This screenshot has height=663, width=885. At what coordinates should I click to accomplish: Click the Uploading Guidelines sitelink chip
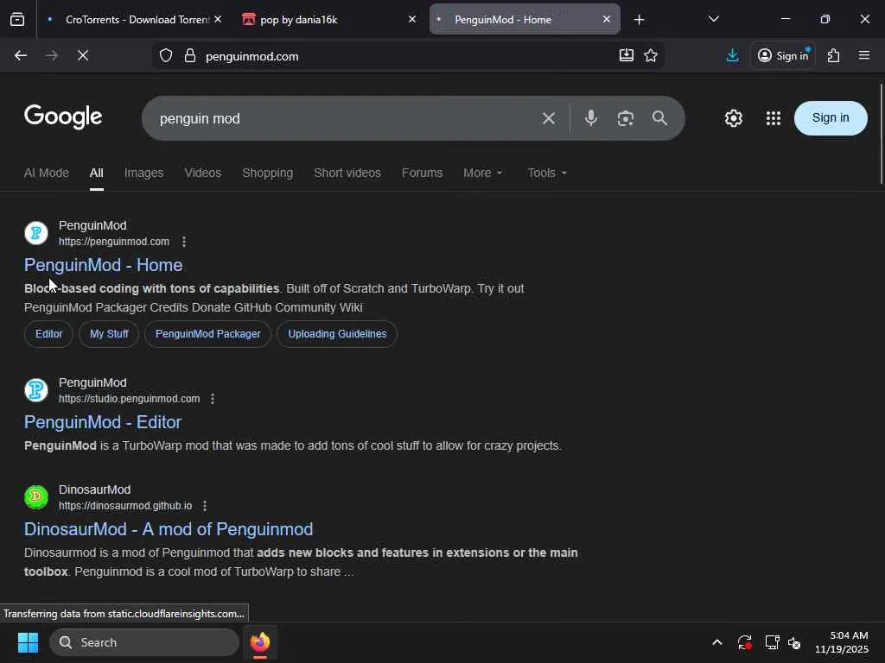(337, 334)
